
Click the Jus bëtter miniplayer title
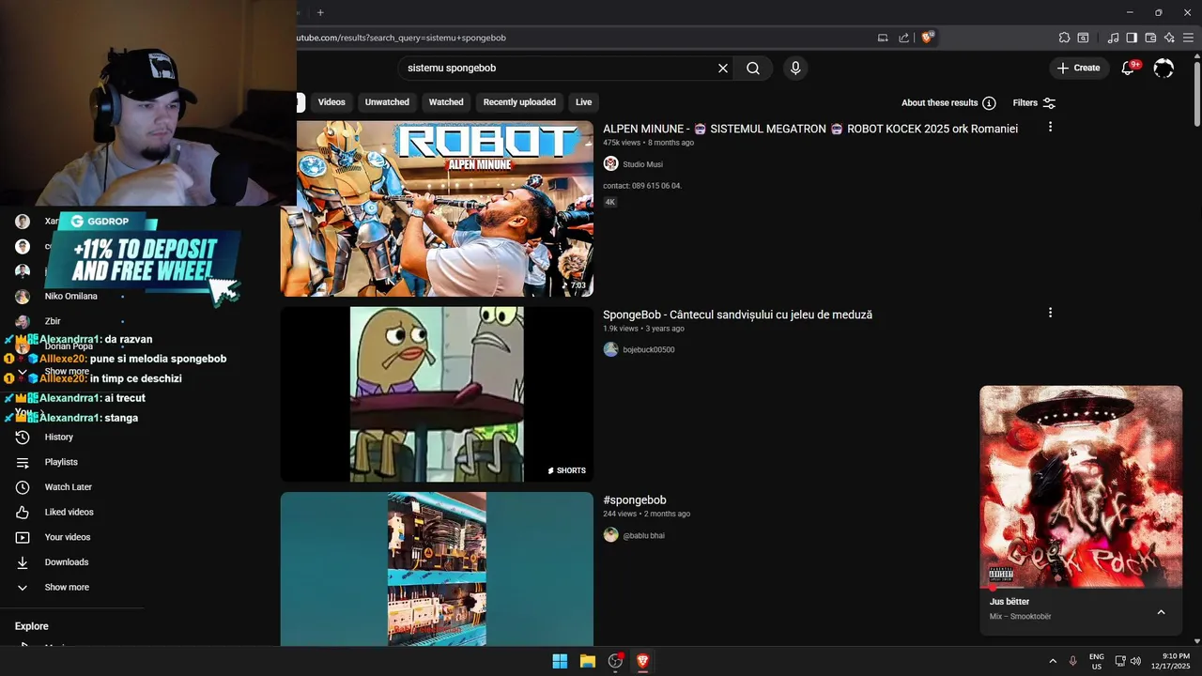[x=1009, y=602]
